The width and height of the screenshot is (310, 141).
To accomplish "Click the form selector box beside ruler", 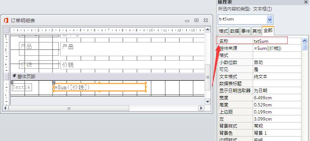I will [x=7, y=30].
